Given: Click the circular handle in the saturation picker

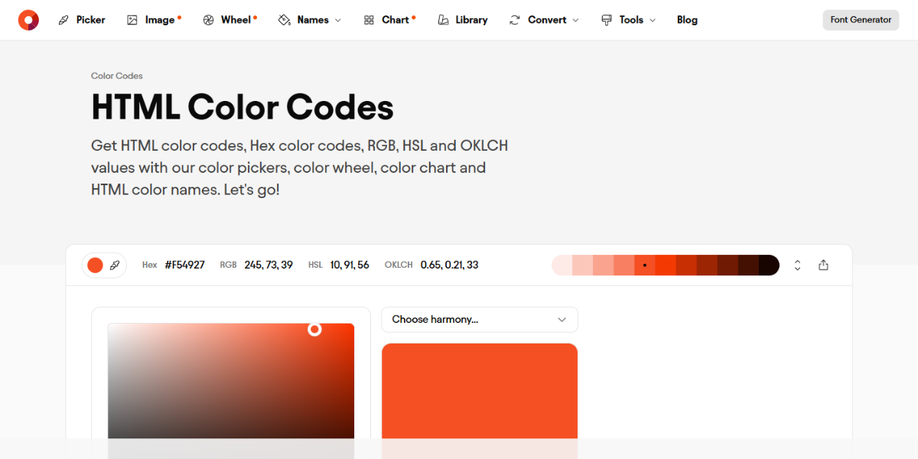Looking at the screenshot, I should (x=314, y=330).
